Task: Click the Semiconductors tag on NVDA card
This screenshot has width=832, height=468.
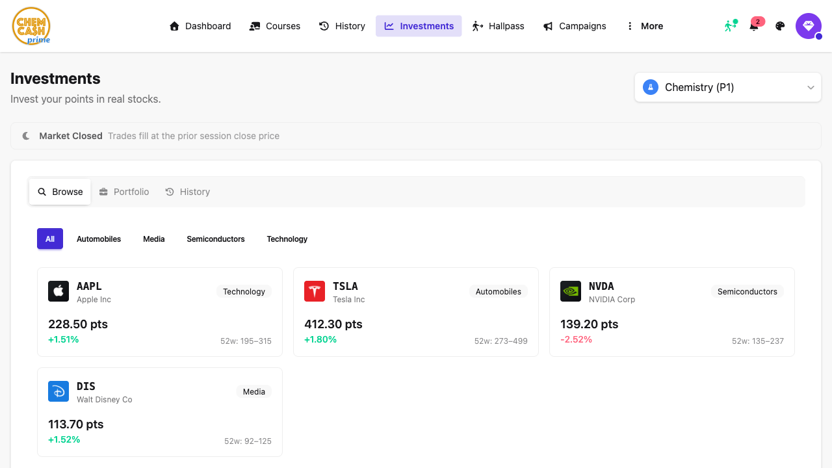Action: tap(747, 291)
